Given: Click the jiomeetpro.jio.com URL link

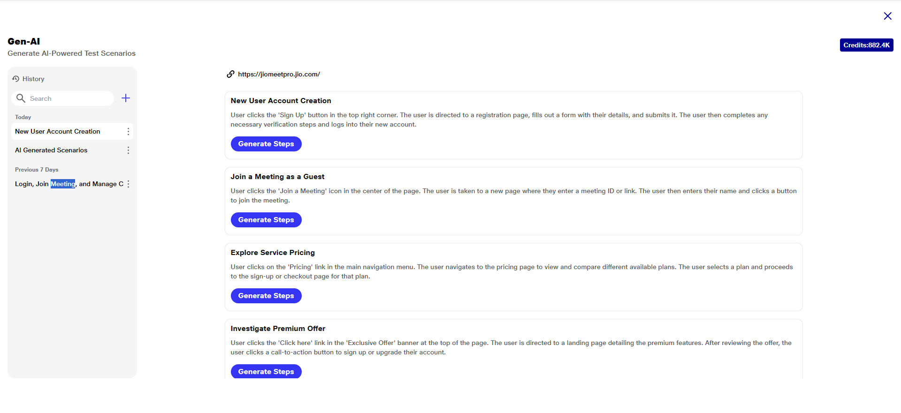Looking at the screenshot, I should pyautogui.click(x=279, y=74).
